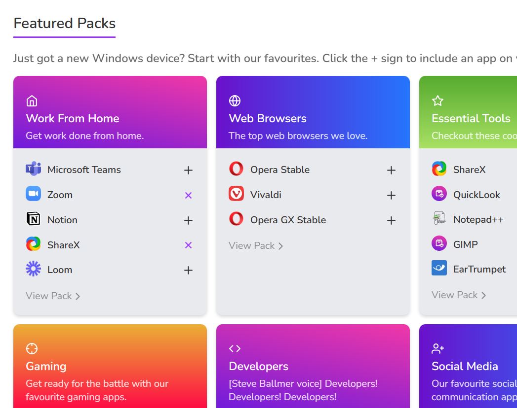Click the Vivaldi browser icon
Viewport: 517px width, 408px height.
[236, 194]
